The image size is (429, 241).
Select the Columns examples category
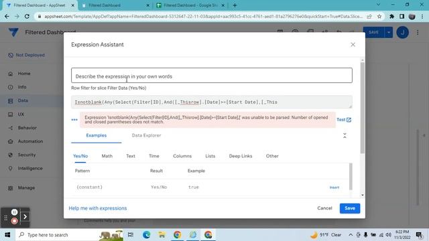182,156
